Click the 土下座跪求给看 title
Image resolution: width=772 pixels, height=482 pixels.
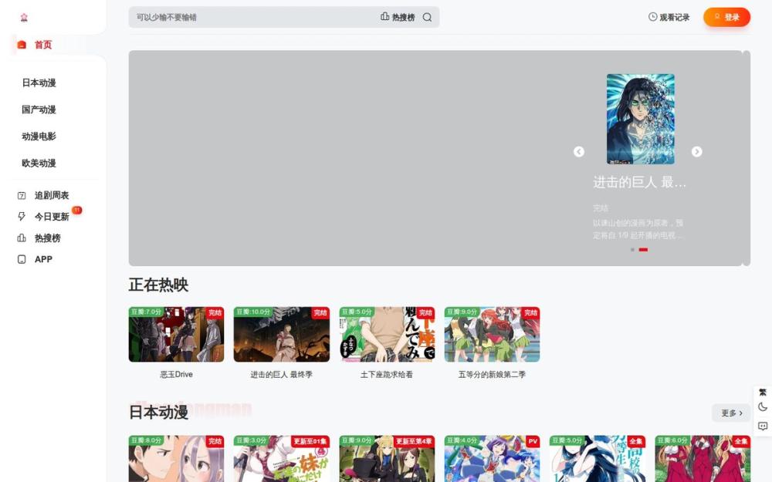pos(387,374)
